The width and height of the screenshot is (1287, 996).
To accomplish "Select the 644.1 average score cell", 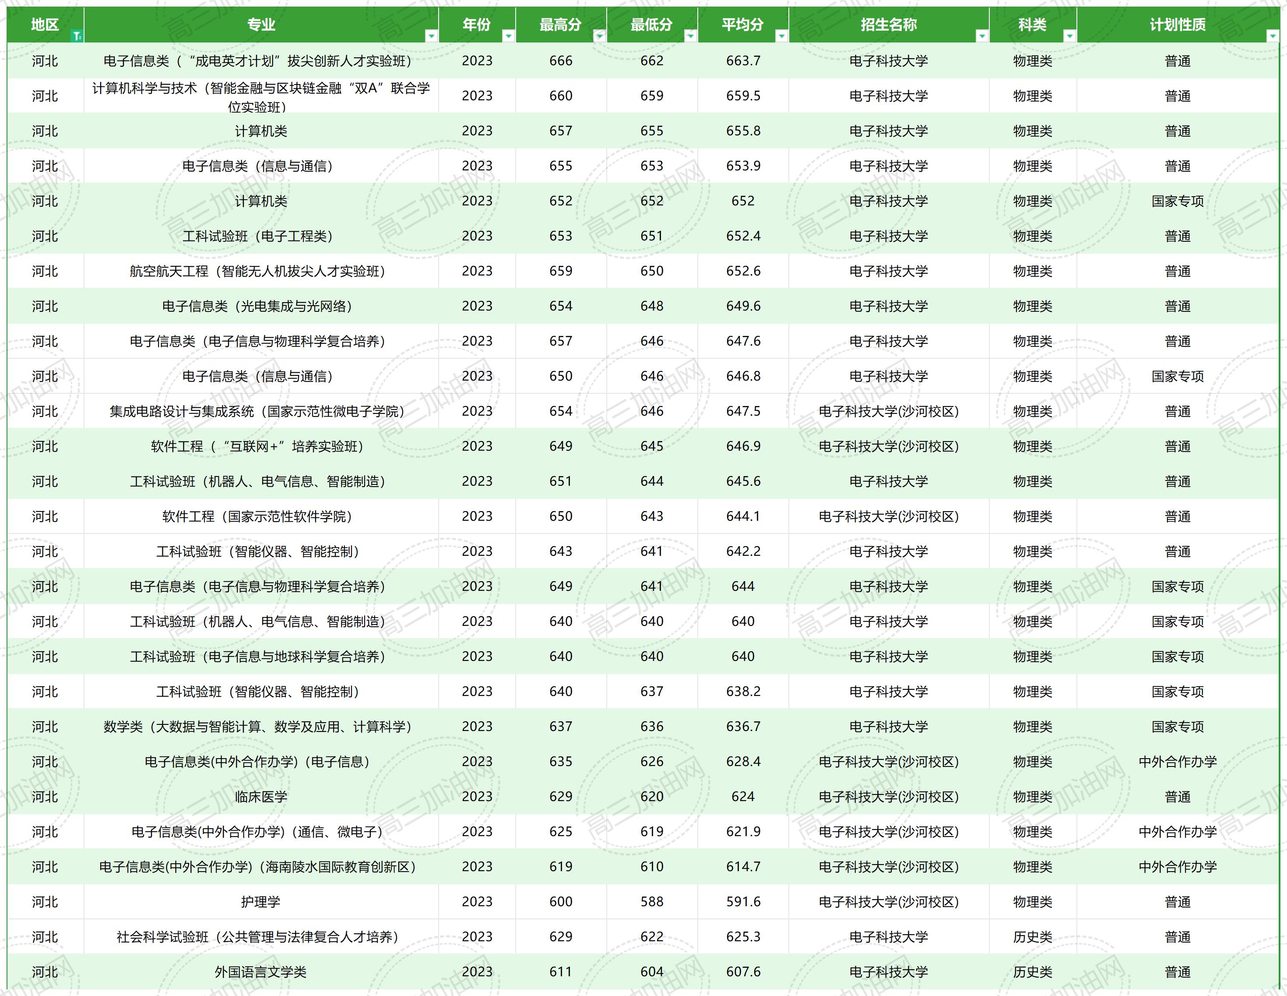I will coord(743,516).
